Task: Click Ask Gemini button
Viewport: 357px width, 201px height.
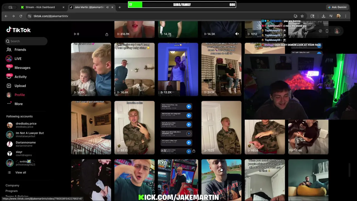Action: 337,7
